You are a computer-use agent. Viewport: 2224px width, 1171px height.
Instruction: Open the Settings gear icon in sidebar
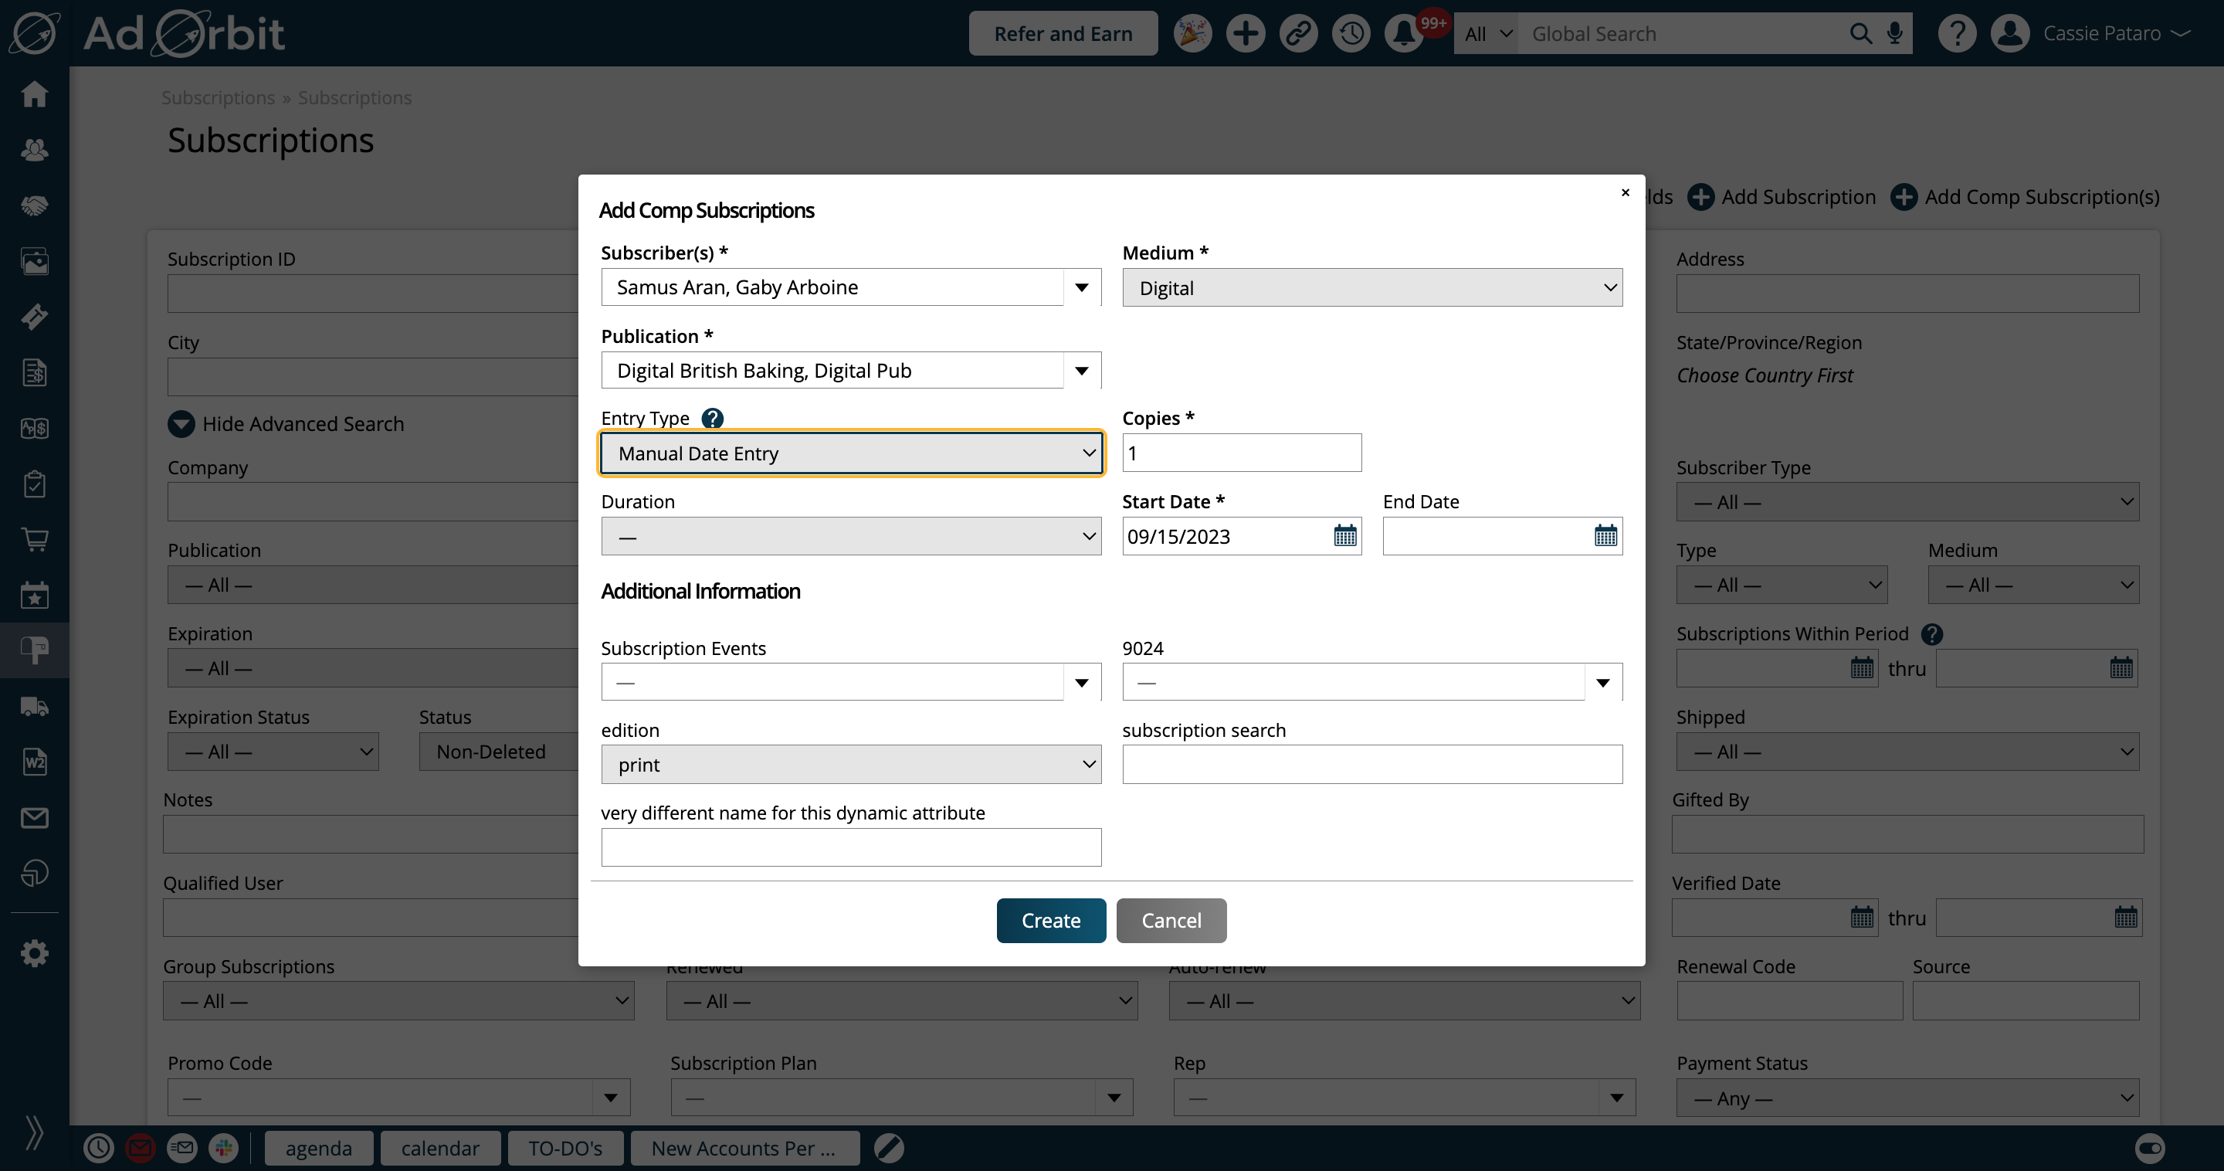[35, 953]
